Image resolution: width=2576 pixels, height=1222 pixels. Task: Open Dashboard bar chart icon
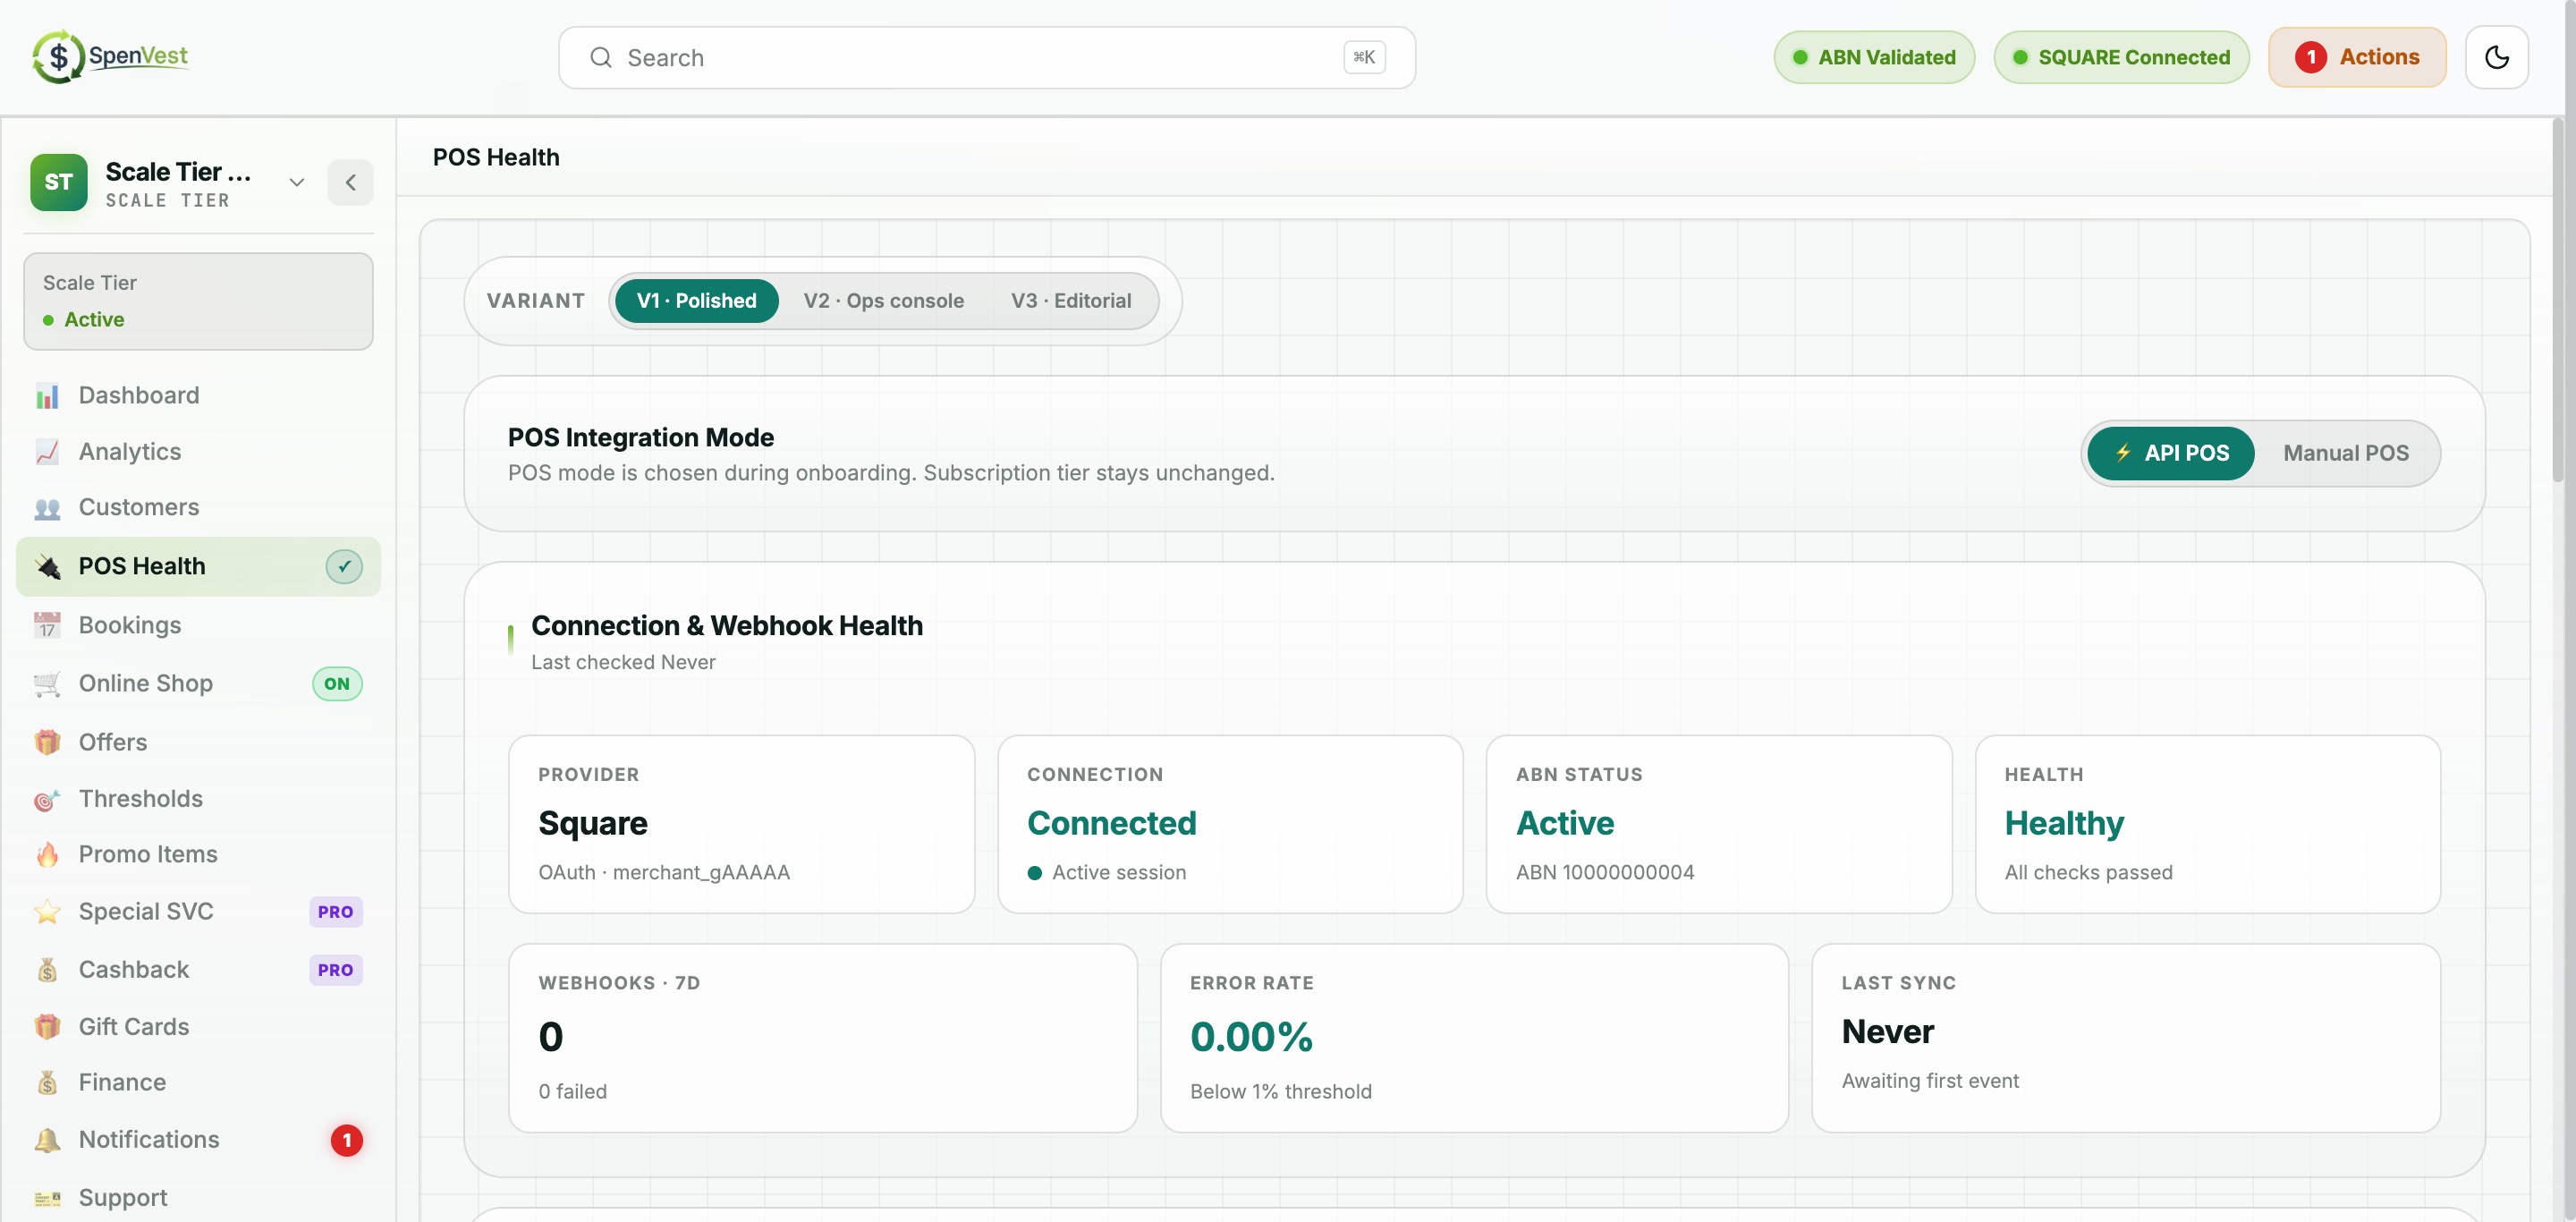click(x=47, y=396)
